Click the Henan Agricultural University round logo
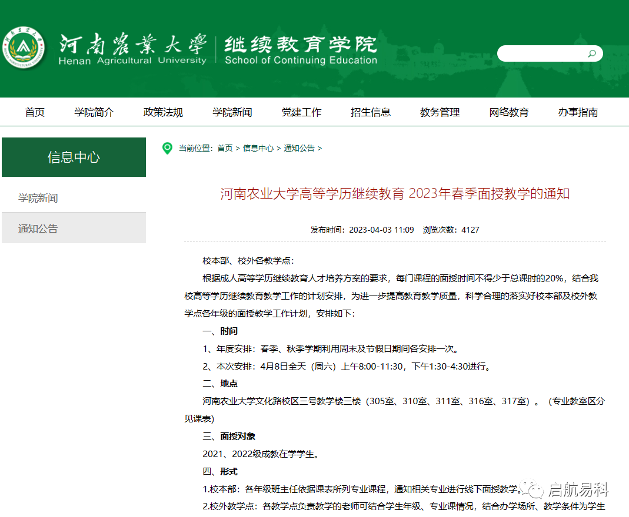 coord(24,48)
